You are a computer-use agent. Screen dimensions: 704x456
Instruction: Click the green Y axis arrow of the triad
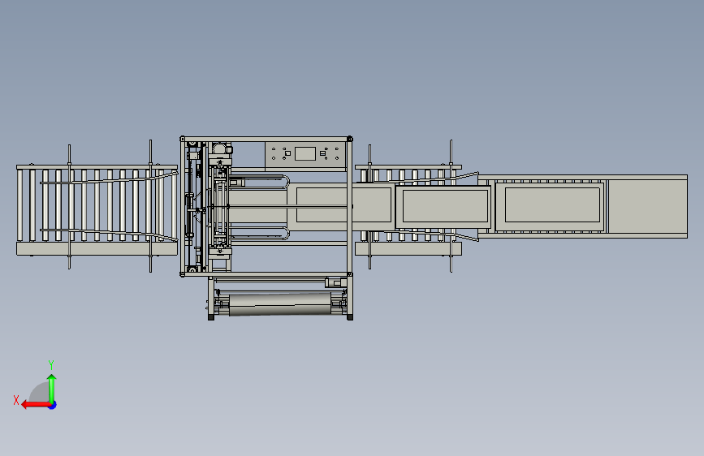52,388
